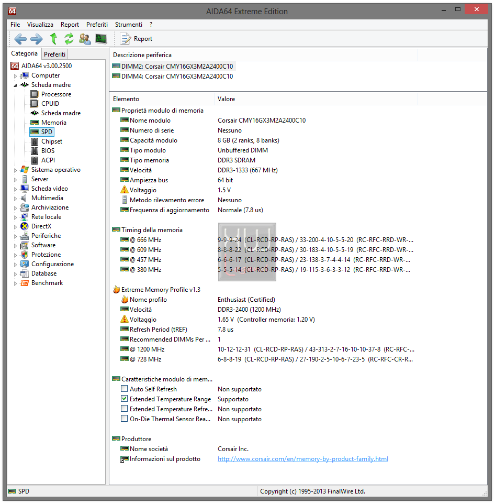
Task: Toggle On-Die Thermal Sensor checkbox
Action: pyautogui.click(x=124, y=419)
